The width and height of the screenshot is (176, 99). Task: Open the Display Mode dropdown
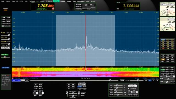point(82,84)
